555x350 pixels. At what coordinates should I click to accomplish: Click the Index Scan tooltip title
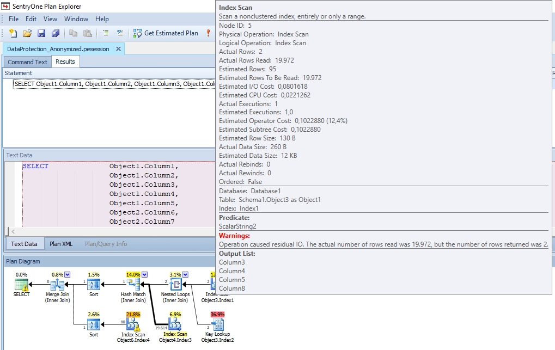236,8
